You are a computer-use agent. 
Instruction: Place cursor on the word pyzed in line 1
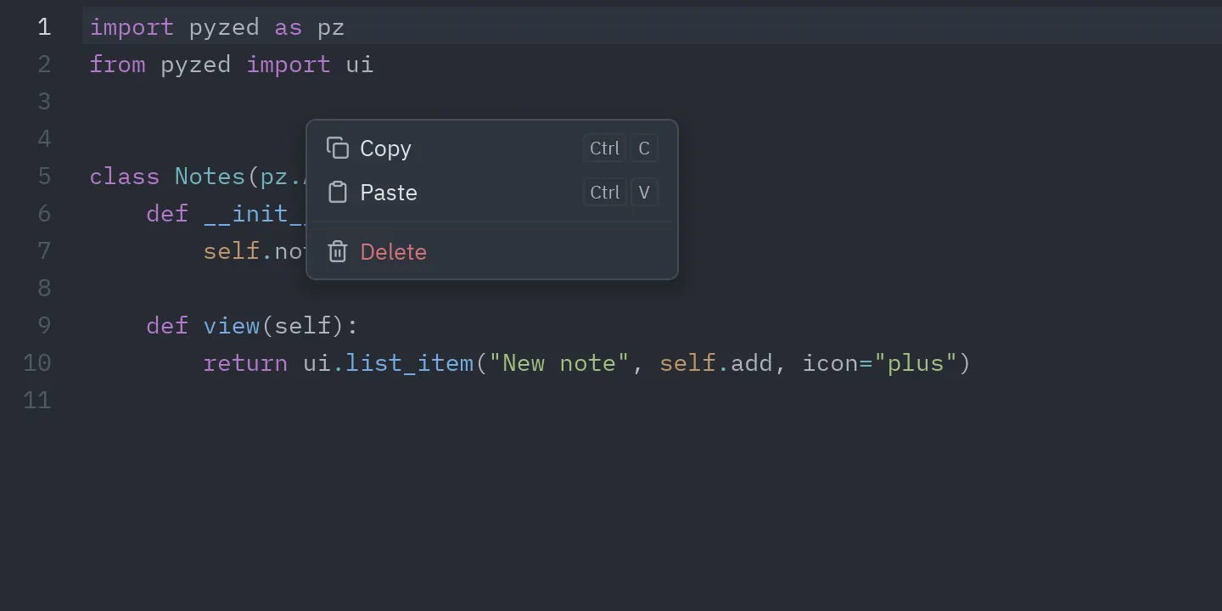coord(224,27)
